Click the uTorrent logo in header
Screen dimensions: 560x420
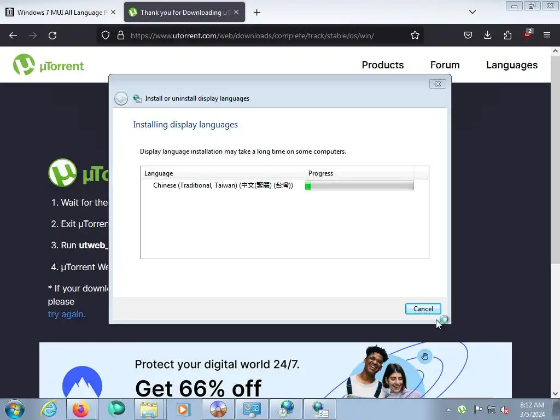(x=49, y=65)
